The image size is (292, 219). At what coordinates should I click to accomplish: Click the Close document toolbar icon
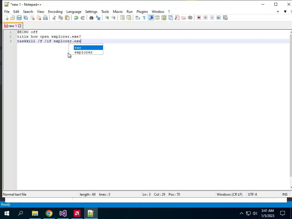pos(32,18)
